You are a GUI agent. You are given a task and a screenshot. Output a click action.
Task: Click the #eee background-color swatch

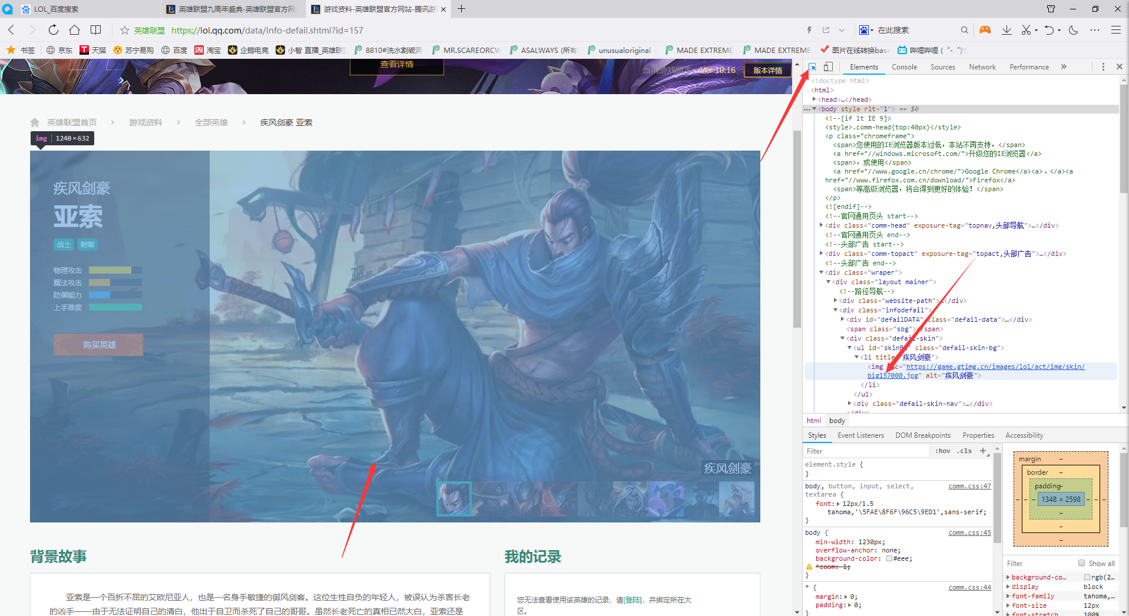click(x=889, y=558)
